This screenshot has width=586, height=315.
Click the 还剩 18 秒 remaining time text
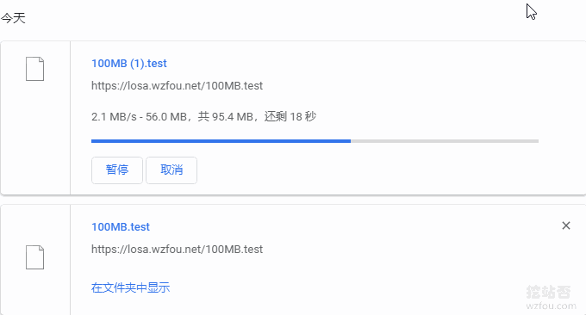[290, 117]
